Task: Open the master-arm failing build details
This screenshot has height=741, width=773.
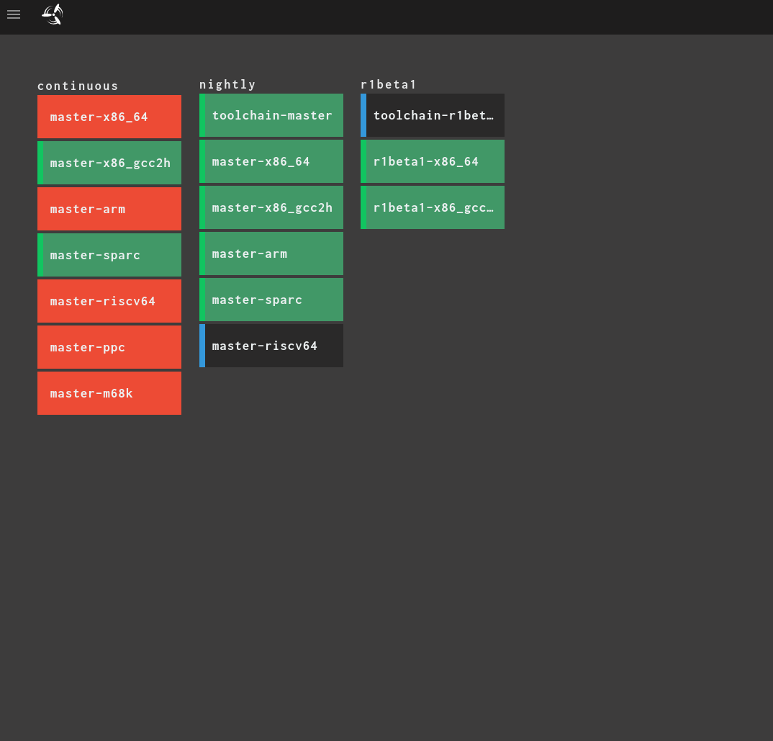Action: tap(109, 209)
